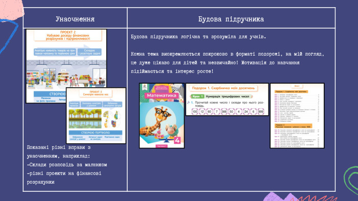Viewport: 358px width, 201px height.
Task: Click the line starting 'Кожна тема виокремлюється'
Action: click(x=228, y=54)
